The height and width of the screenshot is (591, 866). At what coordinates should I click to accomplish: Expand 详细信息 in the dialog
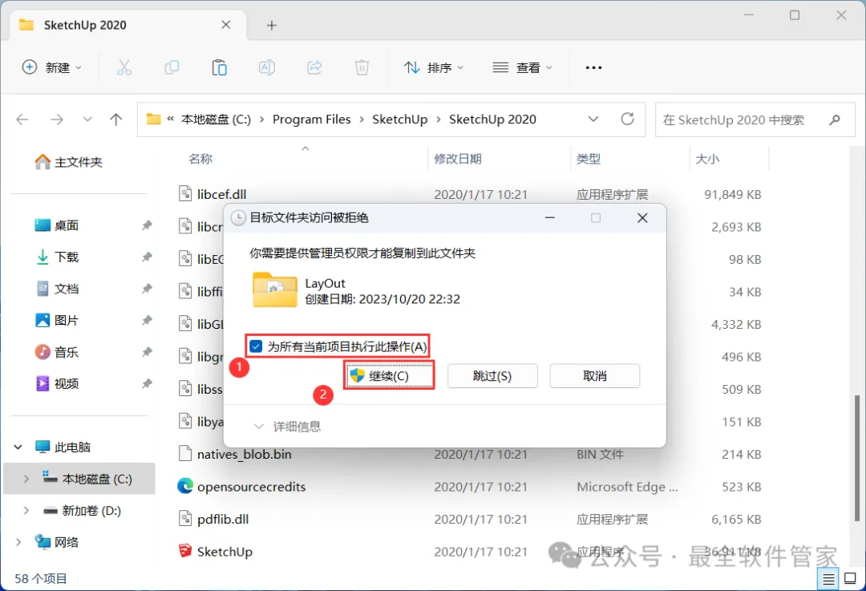[x=287, y=427]
